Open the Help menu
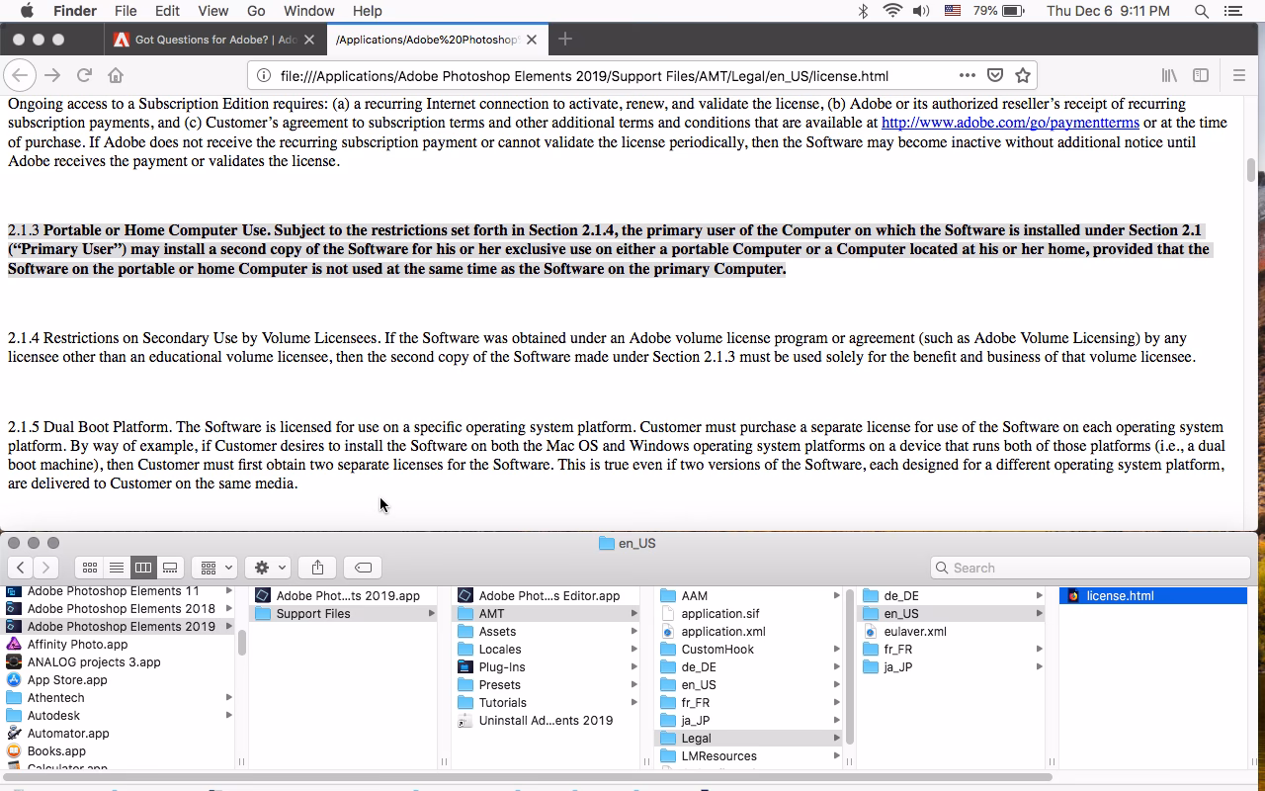This screenshot has width=1265, height=791. point(367,11)
